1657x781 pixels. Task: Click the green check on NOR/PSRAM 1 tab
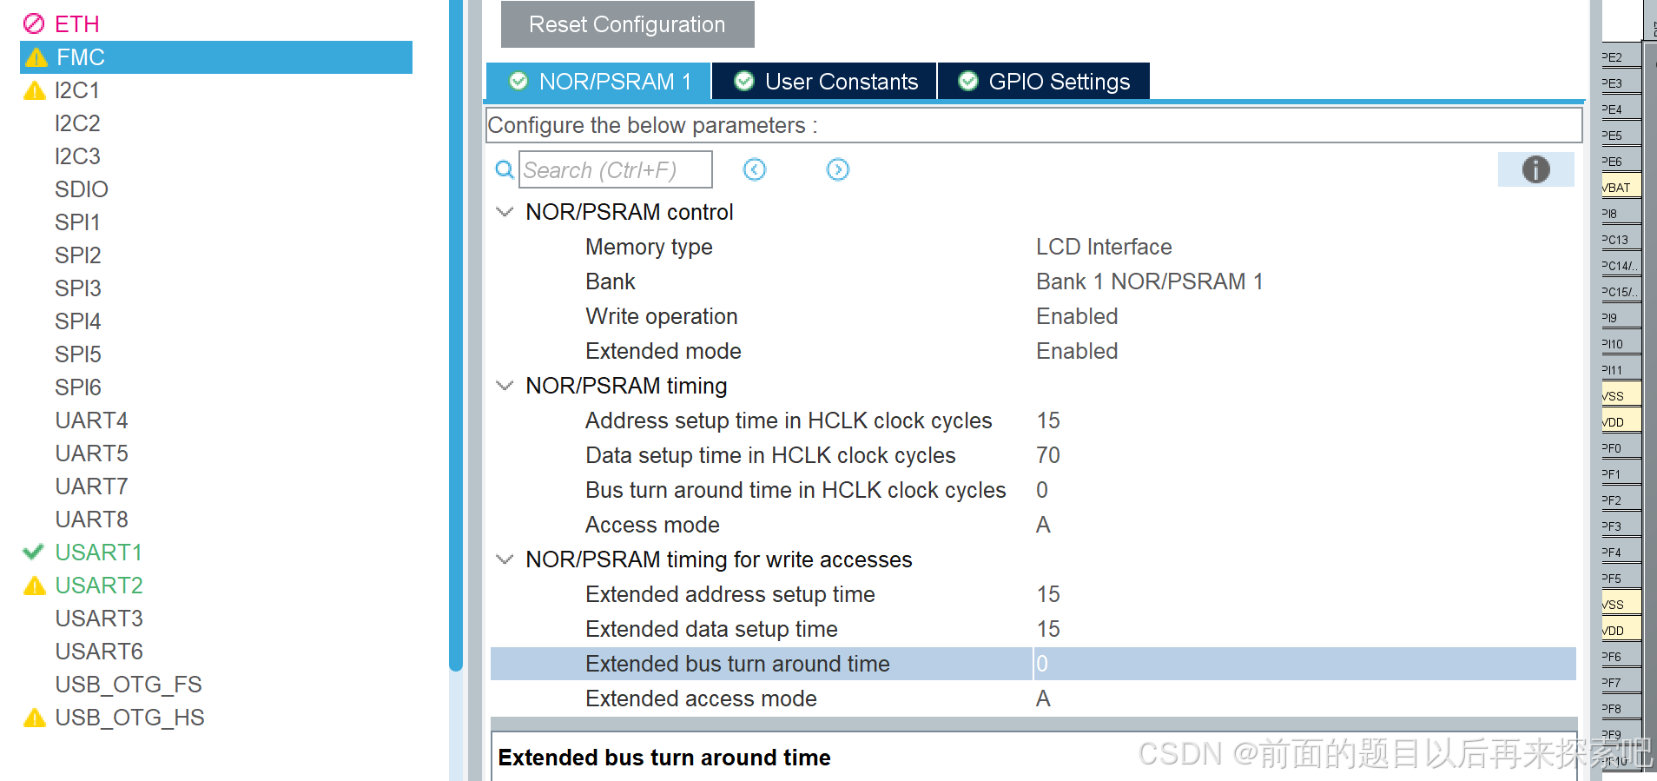pyautogui.click(x=518, y=81)
